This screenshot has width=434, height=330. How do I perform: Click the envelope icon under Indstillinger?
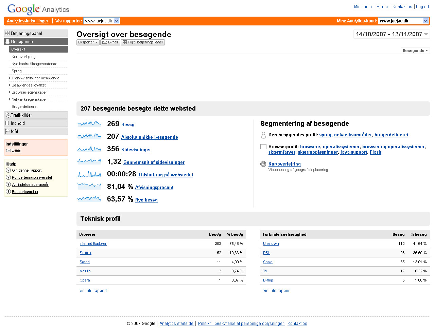click(x=8, y=151)
